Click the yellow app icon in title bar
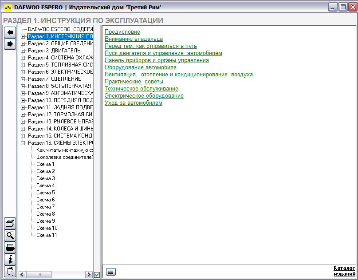 [x=8, y=8]
